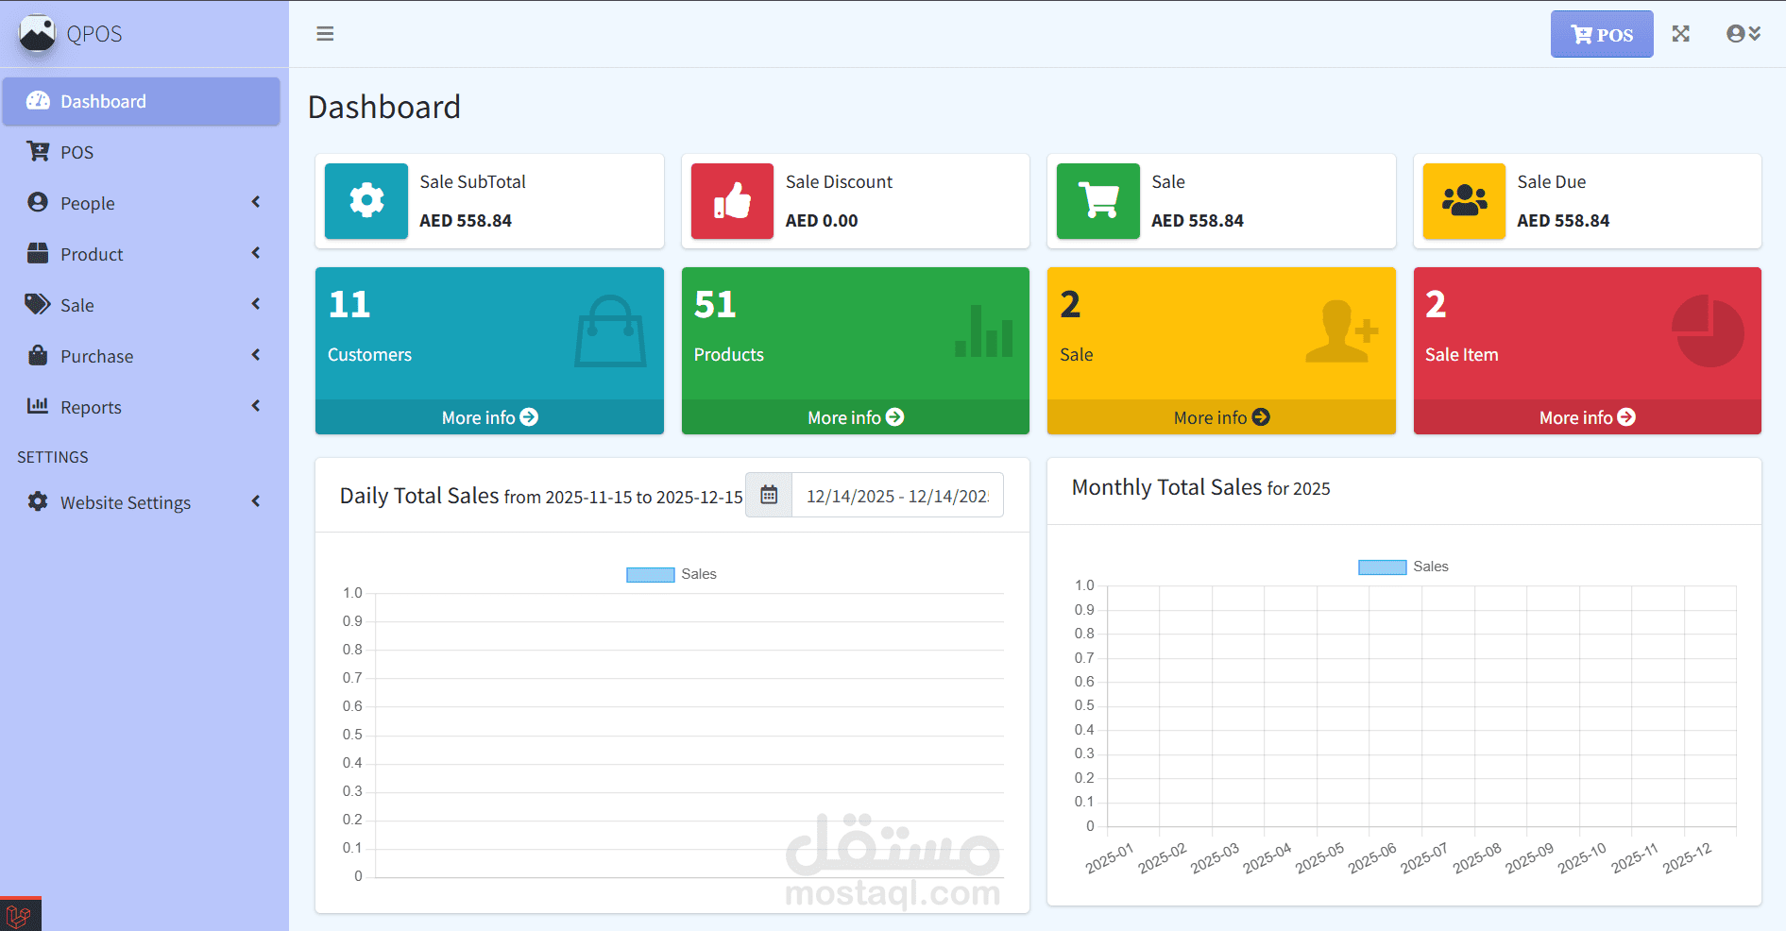Viewport: 1786px width, 931px height.
Task: Expand the People submenu chevron
Action: (256, 202)
